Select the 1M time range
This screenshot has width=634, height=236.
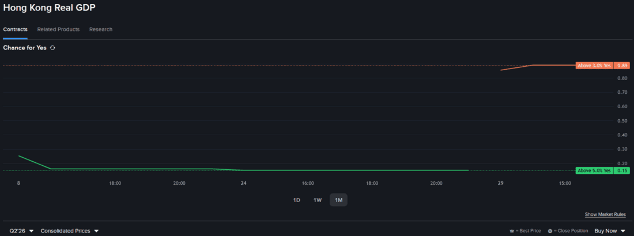coord(338,200)
